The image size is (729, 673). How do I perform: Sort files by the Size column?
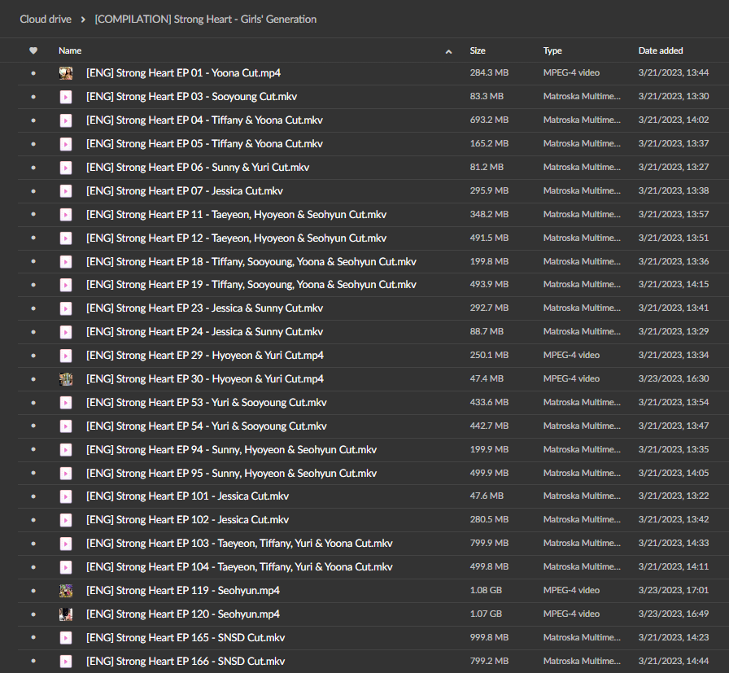pyautogui.click(x=478, y=50)
